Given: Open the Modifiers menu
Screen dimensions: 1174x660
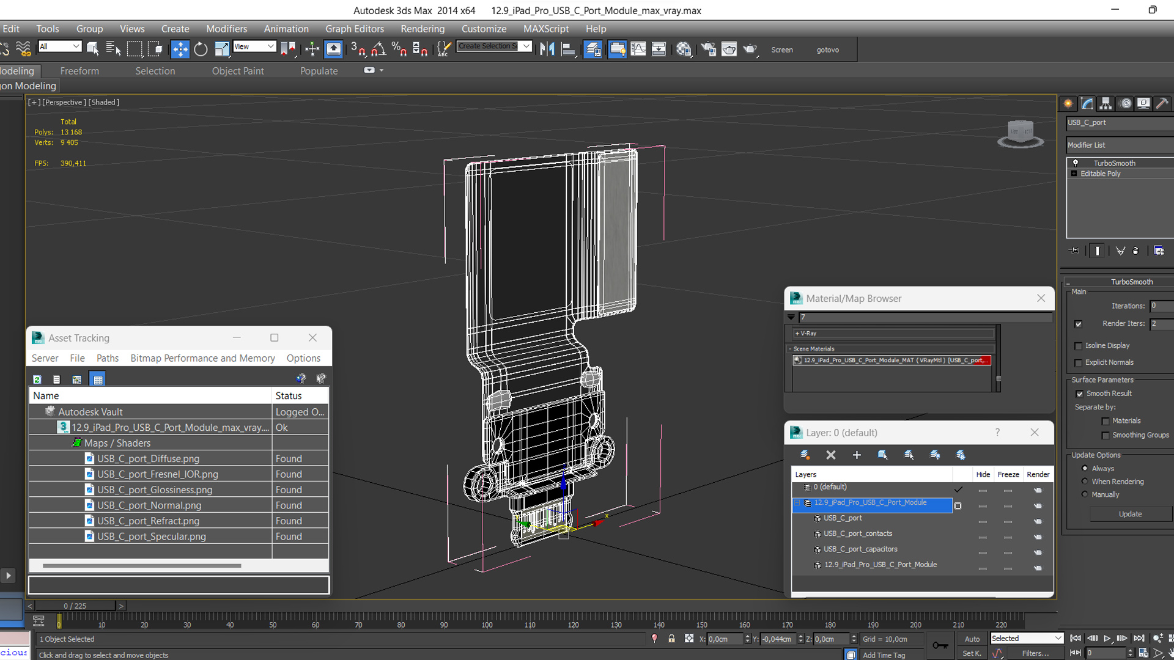Looking at the screenshot, I should pos(226,29).
